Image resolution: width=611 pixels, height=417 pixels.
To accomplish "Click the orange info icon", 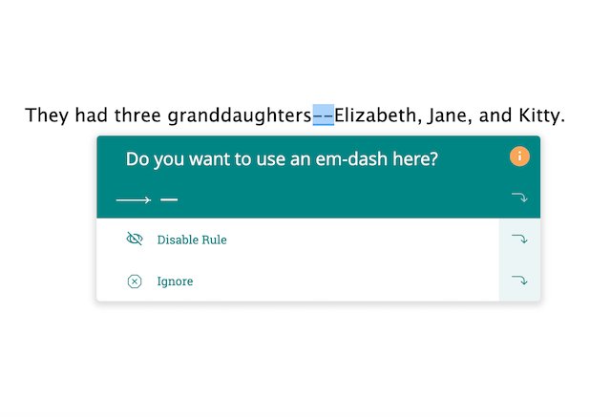I will [x=519, y=156].
